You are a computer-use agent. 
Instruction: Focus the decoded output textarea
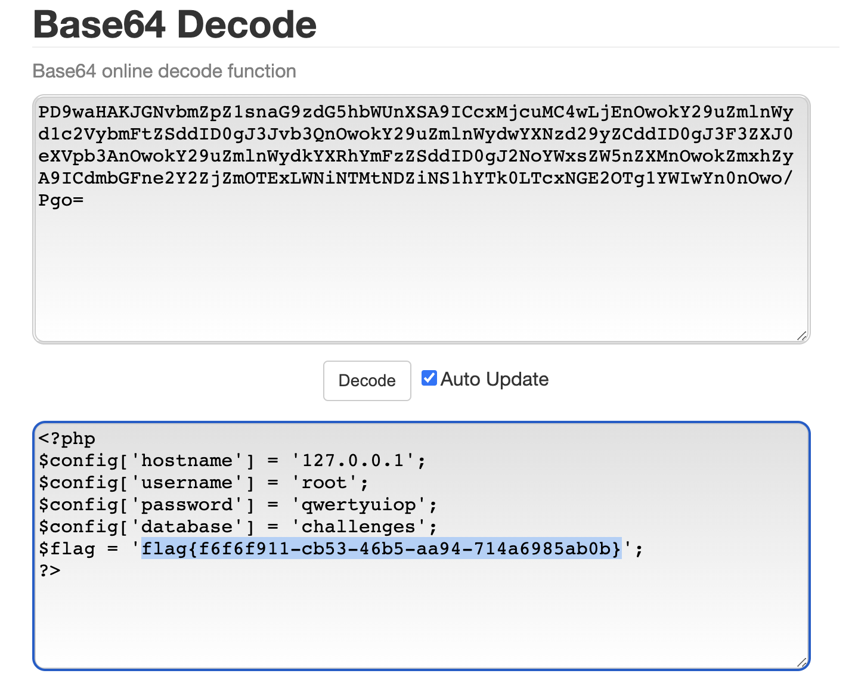click(422, 546)
